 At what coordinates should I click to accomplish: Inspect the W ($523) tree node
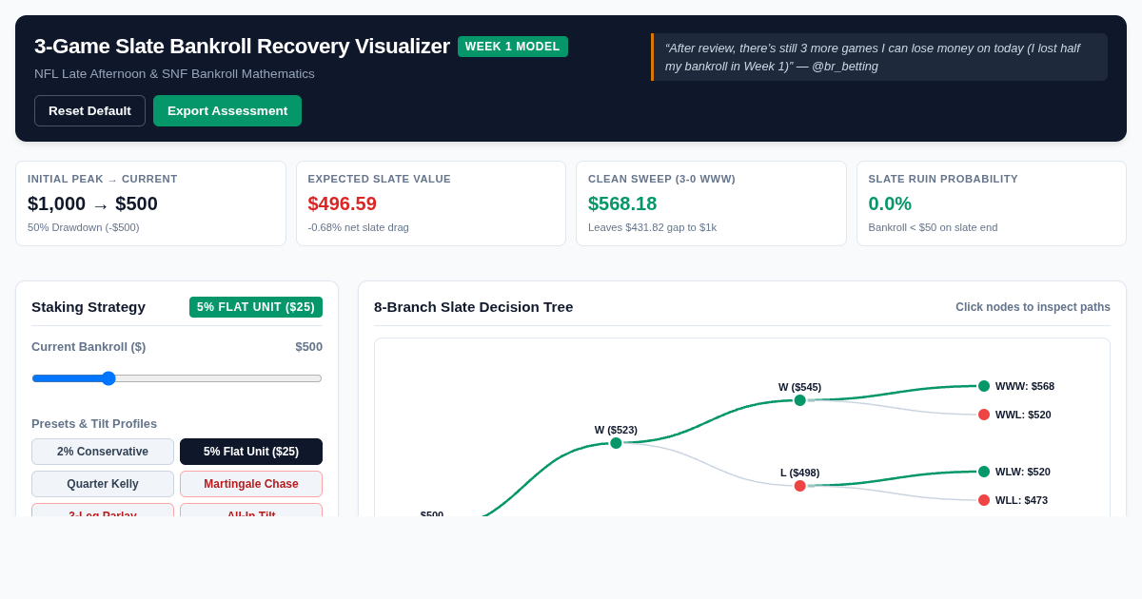pos(616,443)
